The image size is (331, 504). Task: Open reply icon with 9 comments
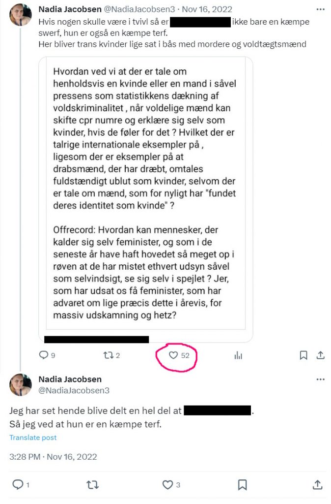tap(43, 355)
